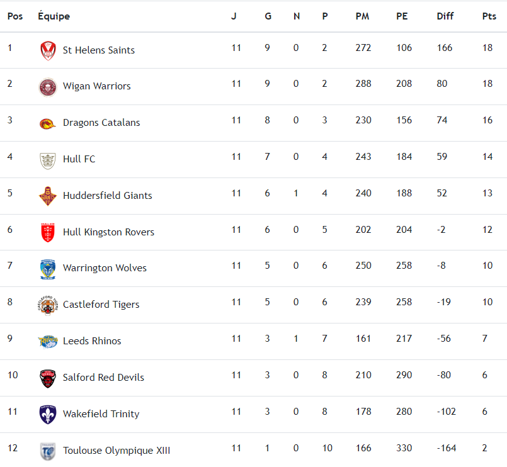Click the Hull FC crest icon
Image resolution: width=507 pixels, height=467 pixels.
coord(48,160)
